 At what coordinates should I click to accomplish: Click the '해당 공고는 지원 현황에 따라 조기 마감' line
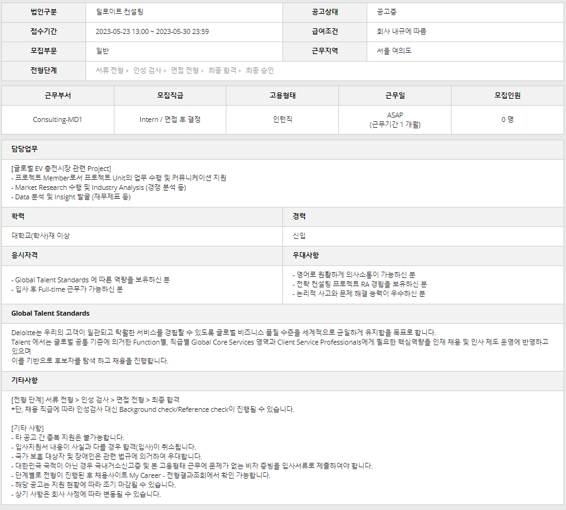point(93,485)
